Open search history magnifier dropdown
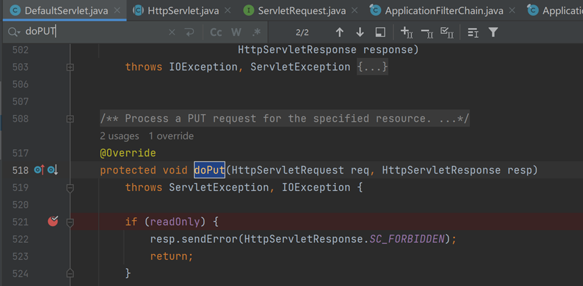This screenshot has width=583, height=286. click(14, 33)
